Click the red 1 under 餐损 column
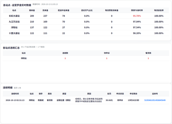 (x=148, y=58)
